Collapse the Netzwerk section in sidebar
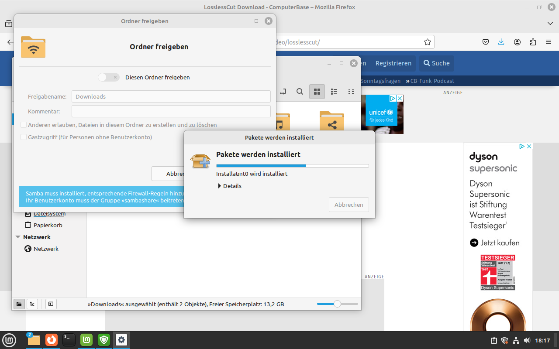The height and width of the screenshot is (349, 559). pos(18,237)
